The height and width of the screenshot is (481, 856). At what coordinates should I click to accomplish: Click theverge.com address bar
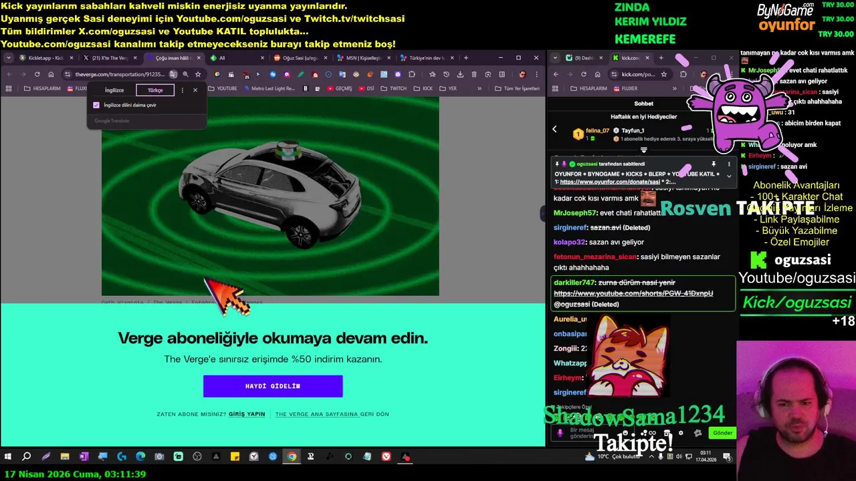[119, 74]
